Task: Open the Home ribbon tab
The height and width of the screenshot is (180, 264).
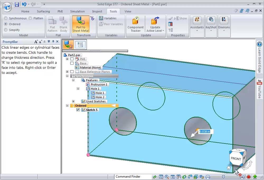Action: [25, 11]
